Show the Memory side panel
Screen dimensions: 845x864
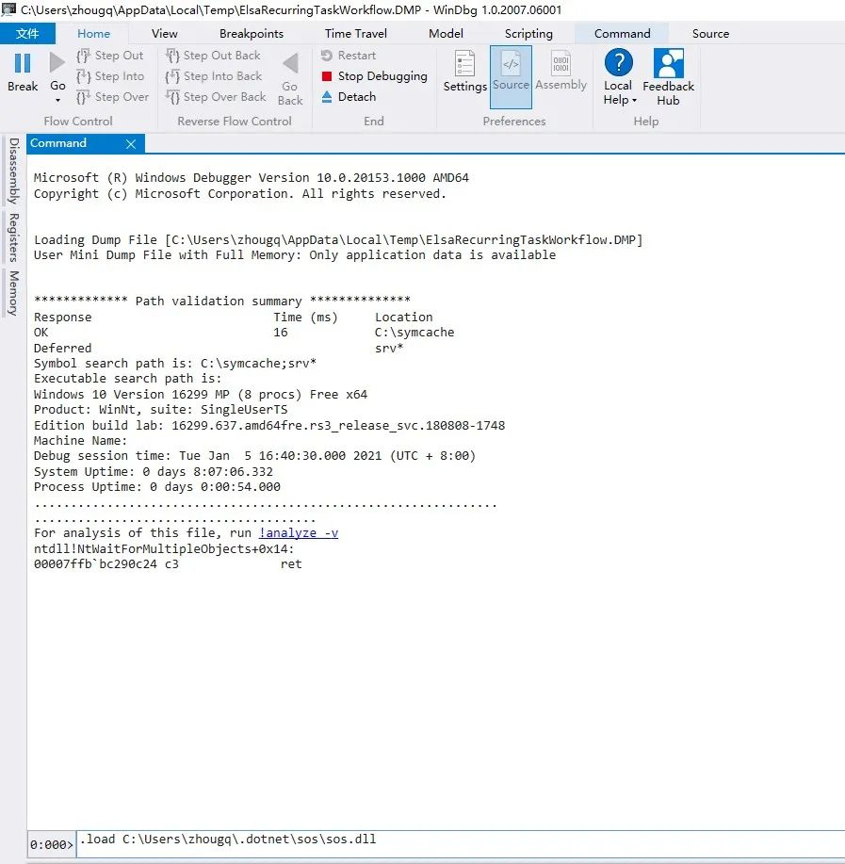coord(14,293)
